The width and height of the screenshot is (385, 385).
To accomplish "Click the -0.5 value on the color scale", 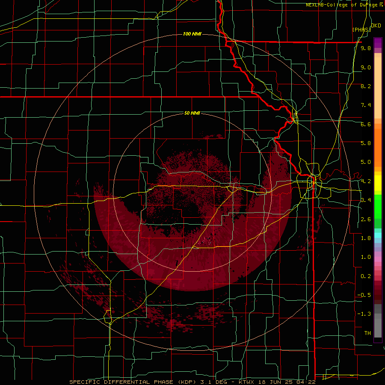I will point(364,295).
